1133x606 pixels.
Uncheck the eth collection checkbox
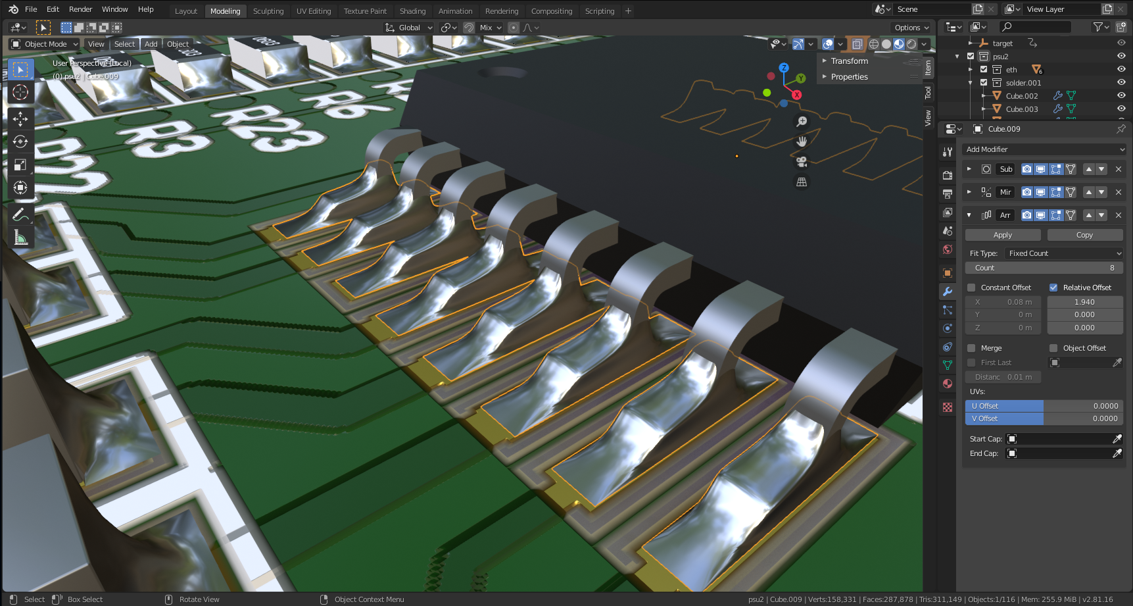pyautogui.click(x=984, y=70)
